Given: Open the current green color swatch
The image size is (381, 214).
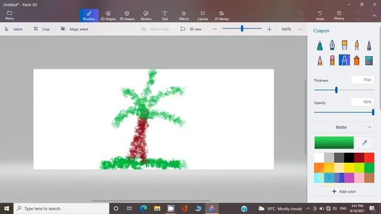Looking at the screenshot, I should coord(334,143).
